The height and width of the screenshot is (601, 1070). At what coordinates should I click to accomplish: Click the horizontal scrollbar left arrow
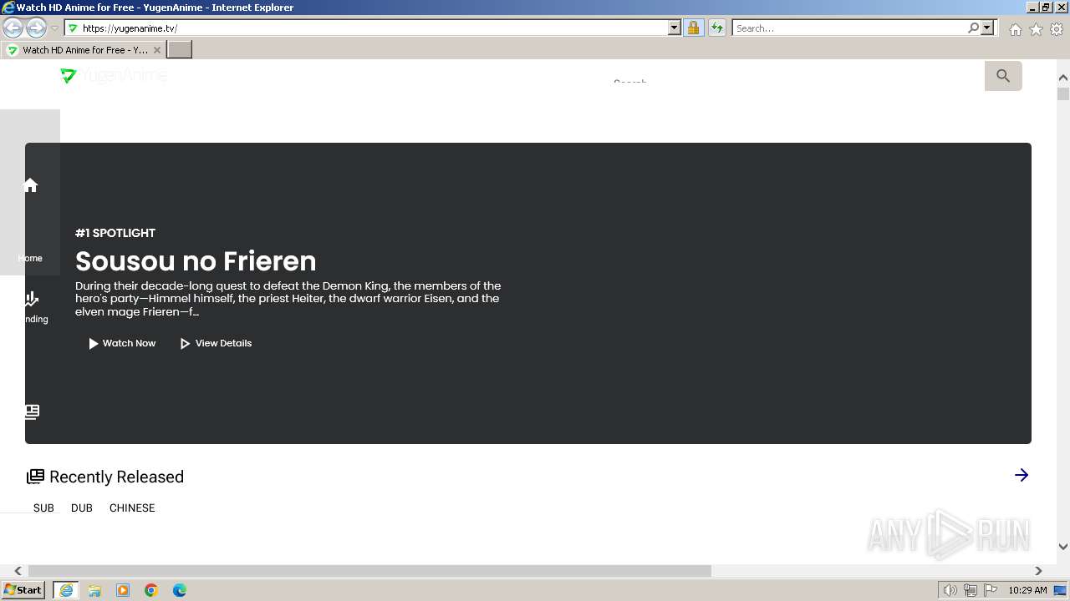[18, 571]
